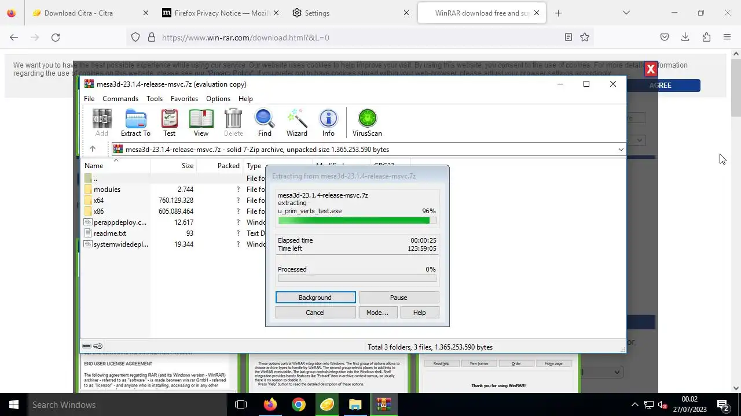This screenshot has height=416, width=741.
Task: Click the WinRAR icon in taskbar
Action: (x=383, y=404)
